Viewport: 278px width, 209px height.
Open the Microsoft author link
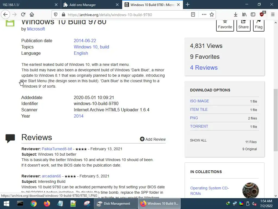click(36, 29)
